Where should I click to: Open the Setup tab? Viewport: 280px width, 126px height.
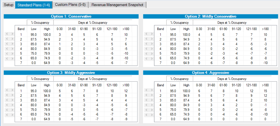pos(8,5)
